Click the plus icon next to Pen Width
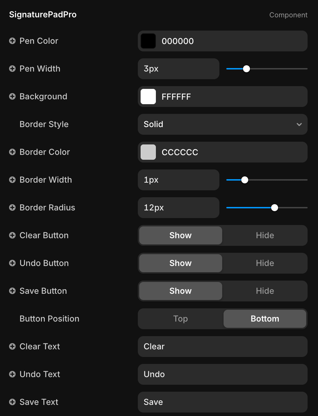Screen dimensions: 318x416 coord(12,69)
